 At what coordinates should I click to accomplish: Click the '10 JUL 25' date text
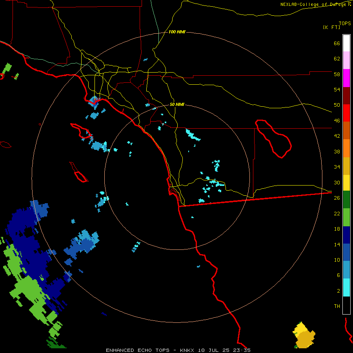(x=214, y=350)
